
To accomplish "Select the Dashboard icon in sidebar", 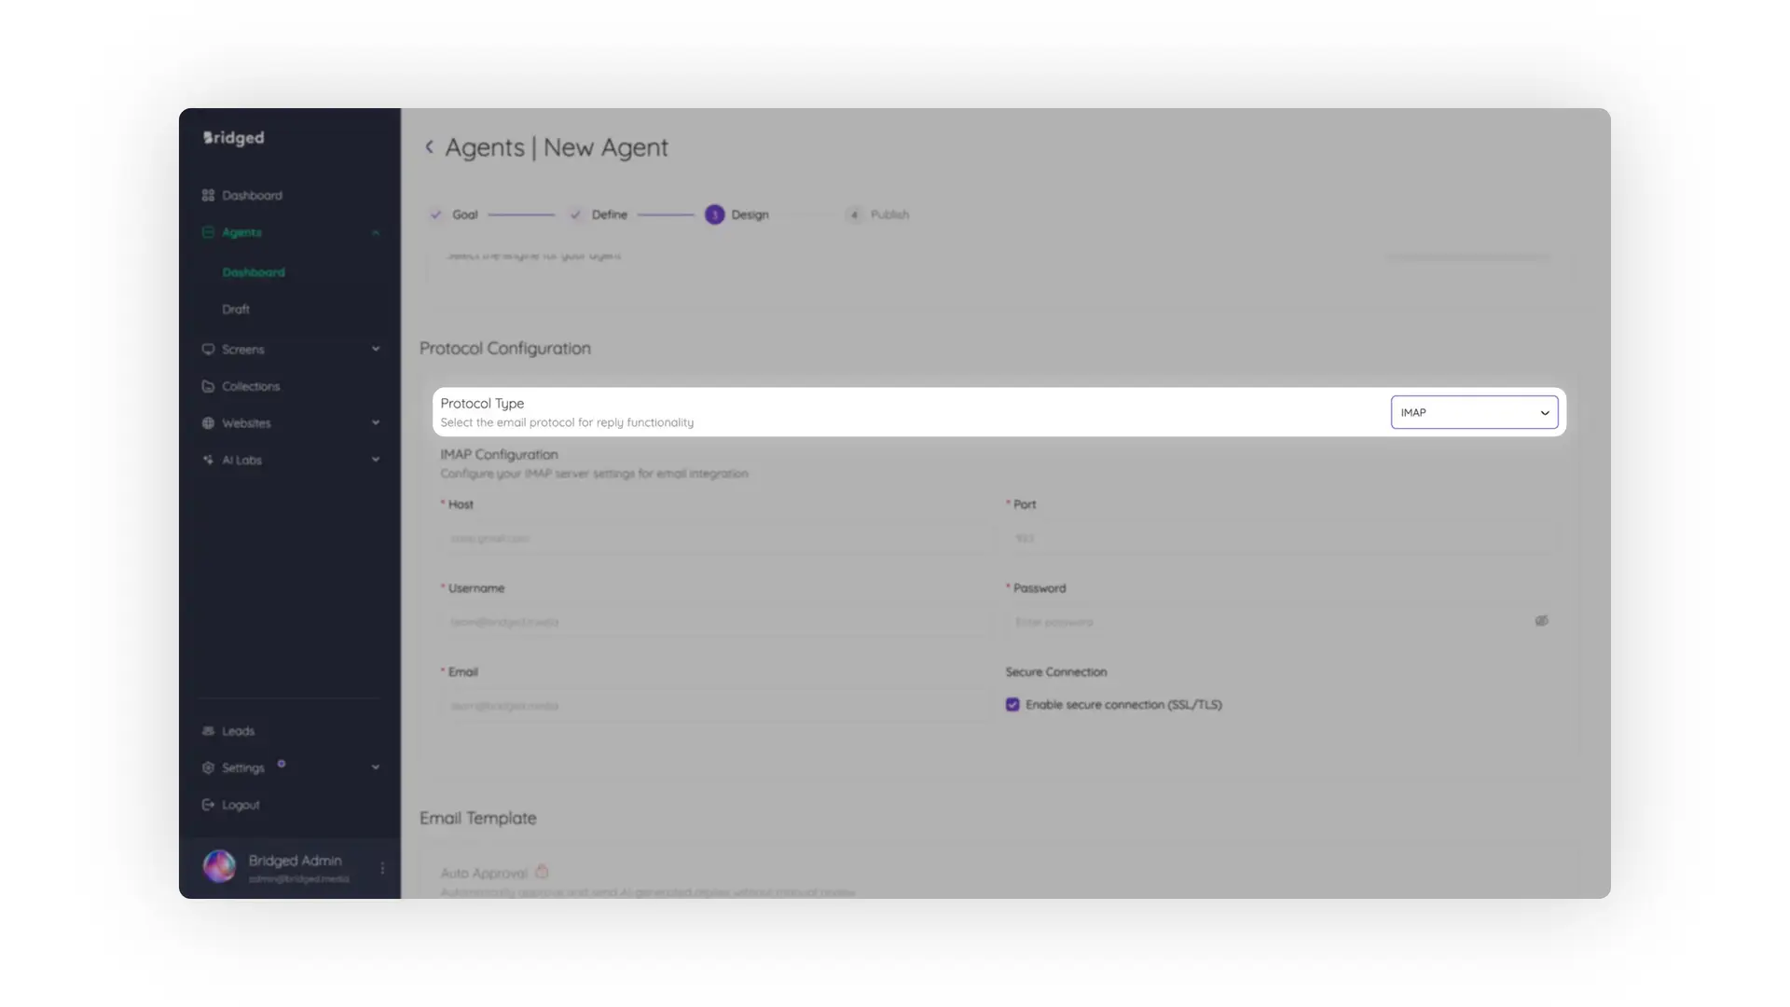I will click(208, 195).
